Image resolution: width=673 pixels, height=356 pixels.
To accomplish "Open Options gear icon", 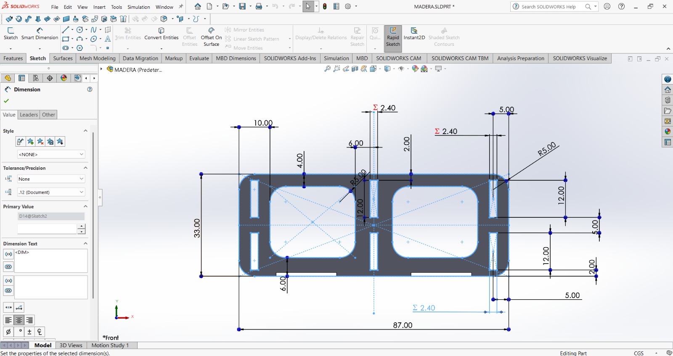I will tap(348, 6).
